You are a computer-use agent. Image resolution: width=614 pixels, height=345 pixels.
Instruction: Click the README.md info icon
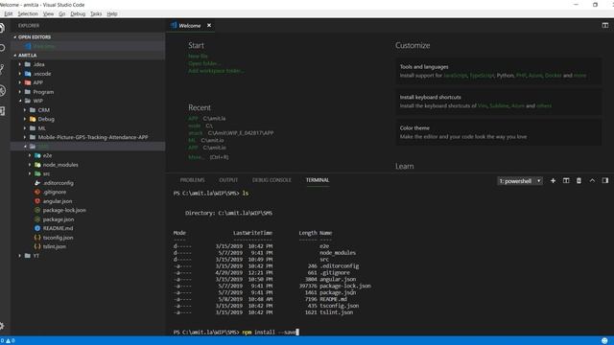pyautogui.click(x=37, y=228)
